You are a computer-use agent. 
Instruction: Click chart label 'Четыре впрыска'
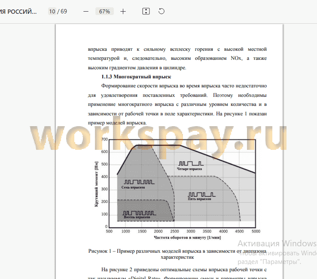[x=189, y=169]
